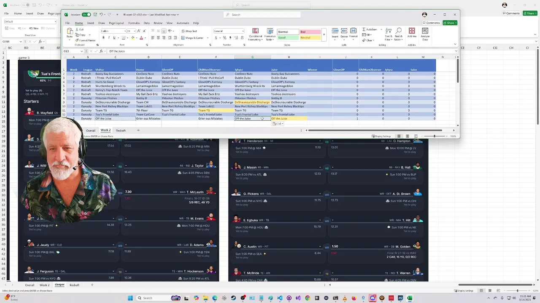Viewport: 540px width, 303px height.
Task: Open the Windows Start button
Action: point(130,298)
